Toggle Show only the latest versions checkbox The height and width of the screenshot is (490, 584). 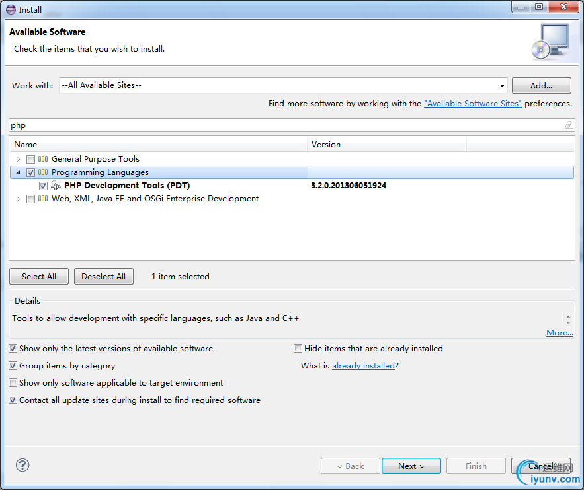[13, 349]
